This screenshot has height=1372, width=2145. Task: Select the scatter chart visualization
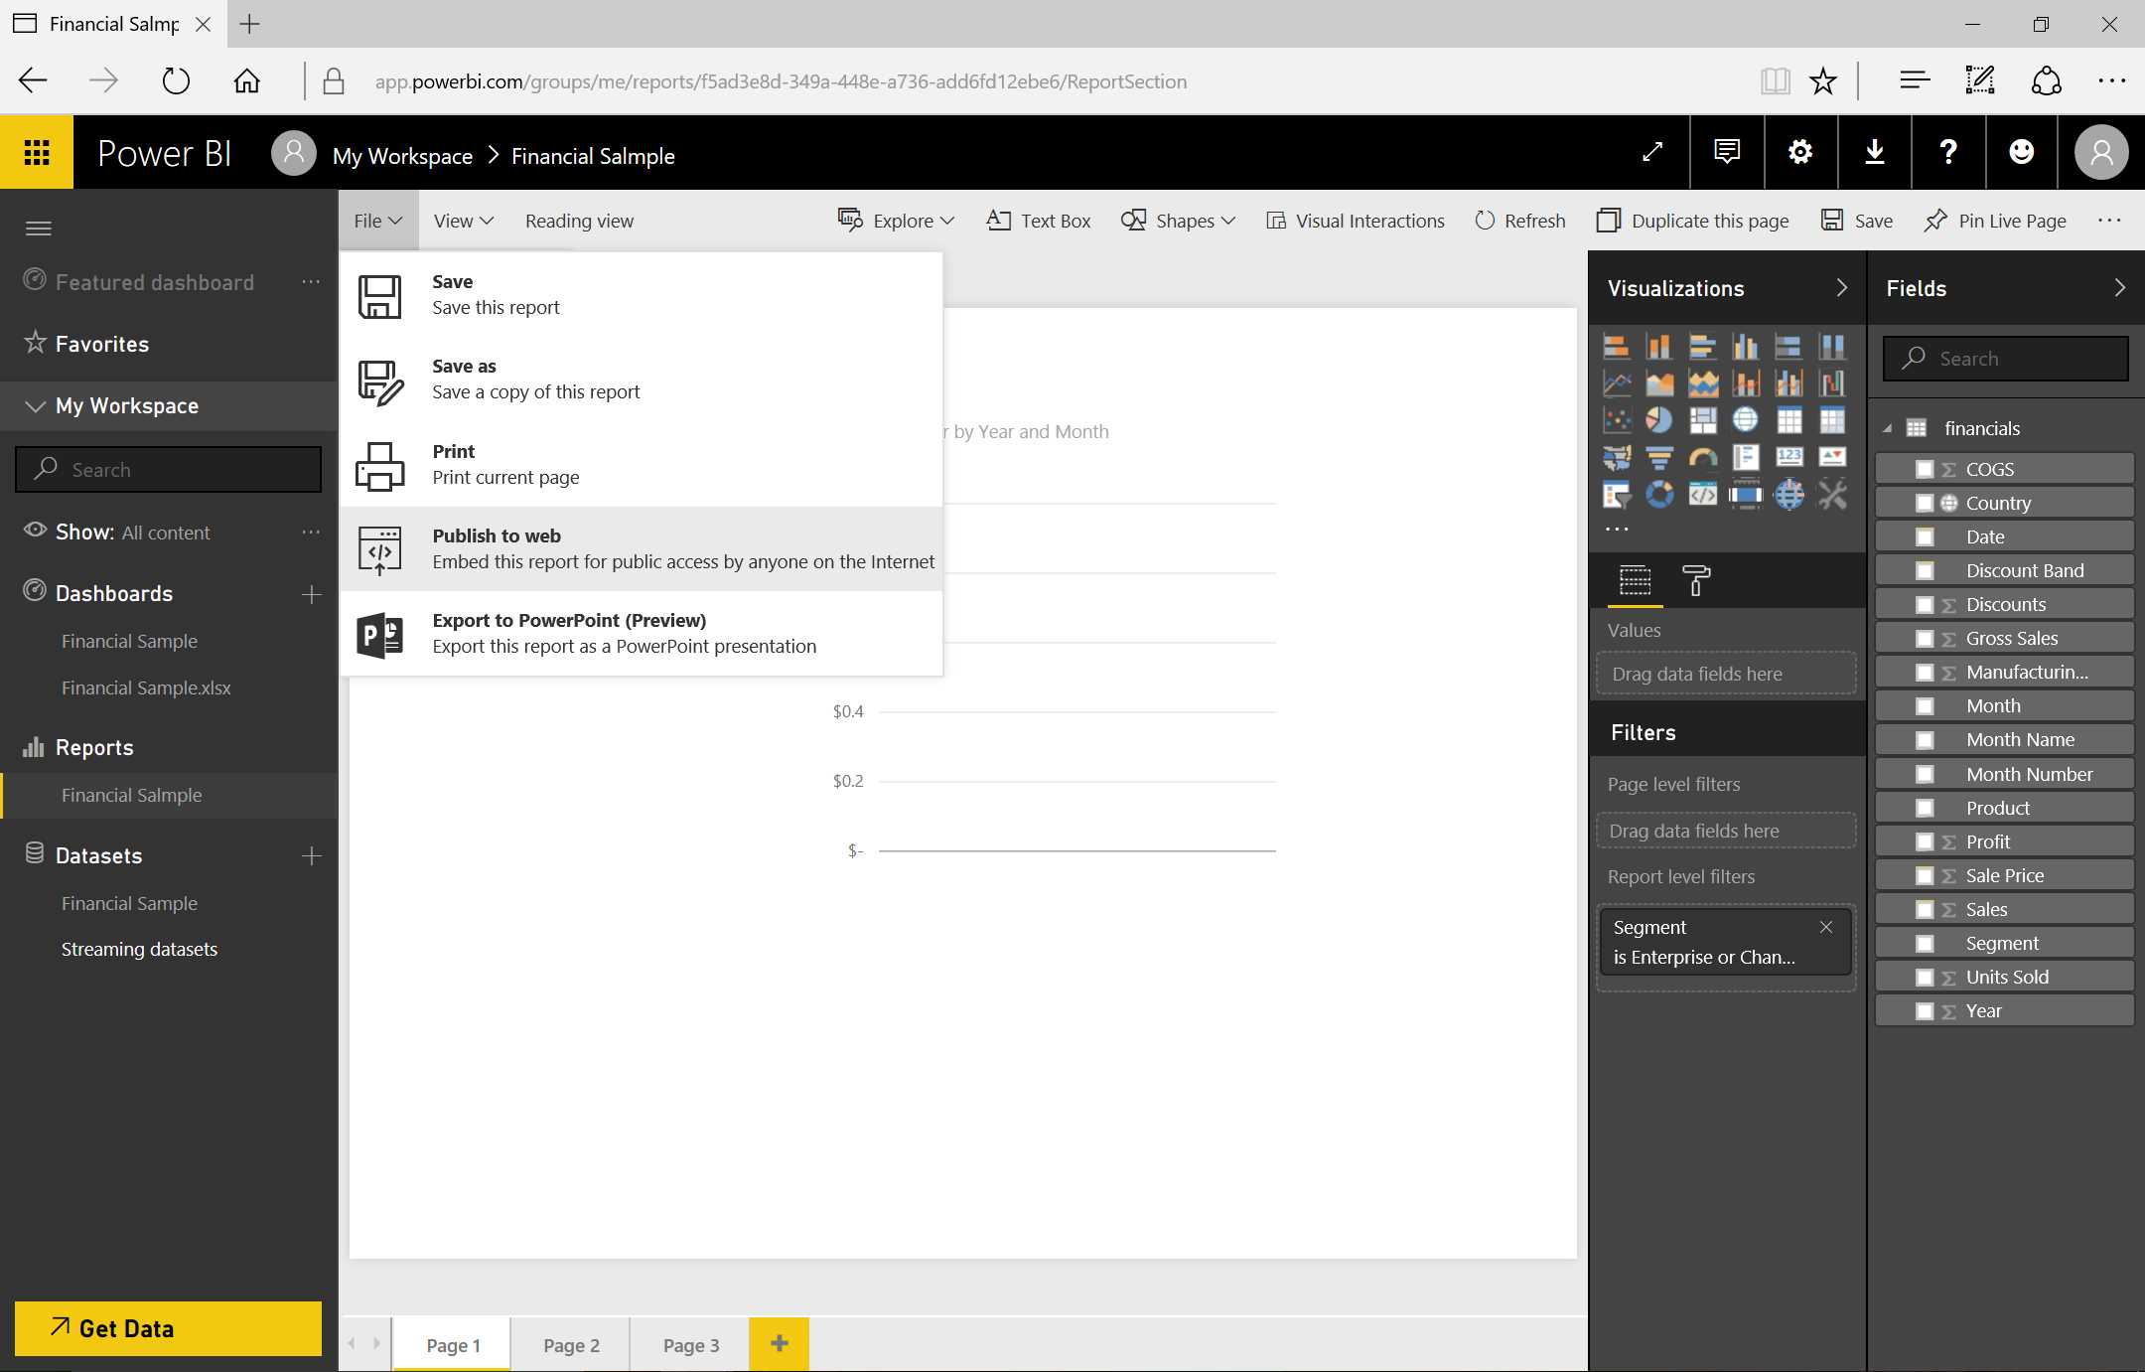[1617, 420]
